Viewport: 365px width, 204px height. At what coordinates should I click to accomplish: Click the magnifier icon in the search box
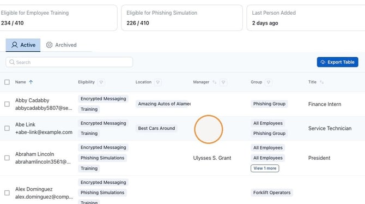pyautogui.click(x=12, y=62)
